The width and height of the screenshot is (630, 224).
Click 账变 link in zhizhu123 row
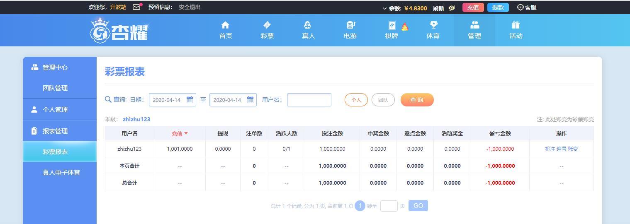(573, 149)
